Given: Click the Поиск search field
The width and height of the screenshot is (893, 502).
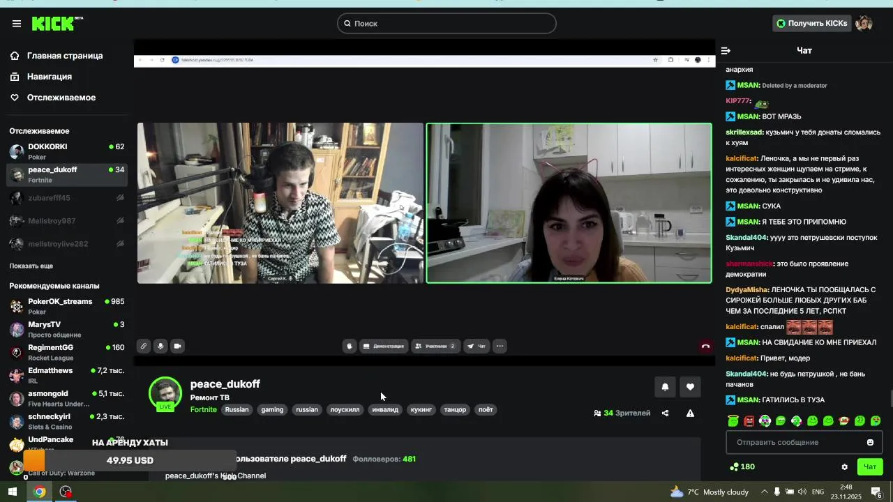Looking at the screenshot, I should (446, 24).
